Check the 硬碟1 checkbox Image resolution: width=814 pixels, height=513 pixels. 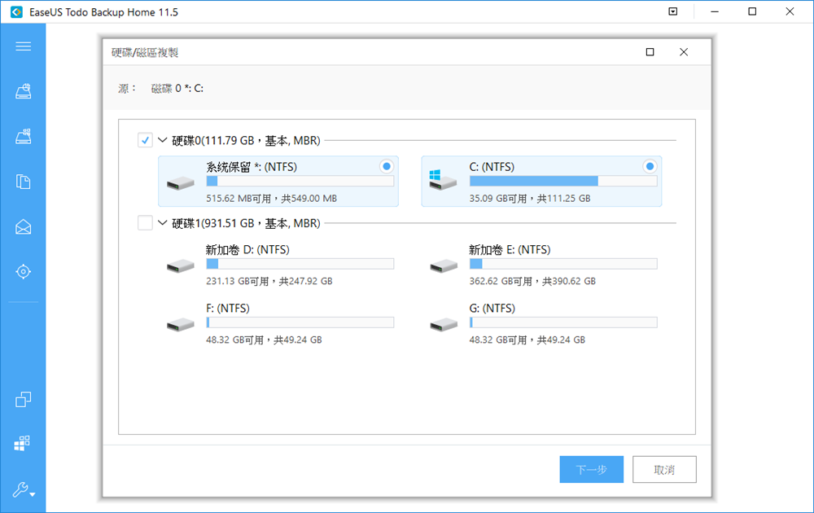click(145, 223)
